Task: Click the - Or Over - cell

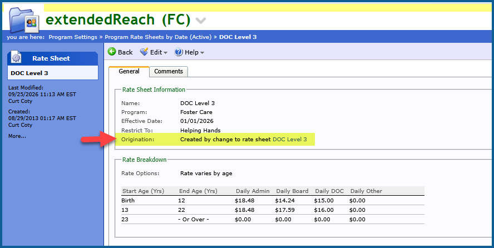Action: pyautogui.click(x=194, y=220)
